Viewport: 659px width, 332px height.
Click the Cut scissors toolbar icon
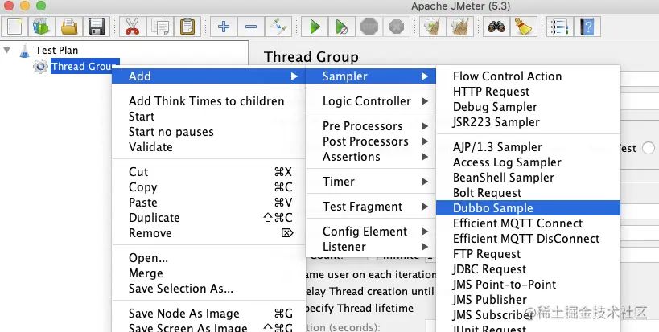pos(132,27)
